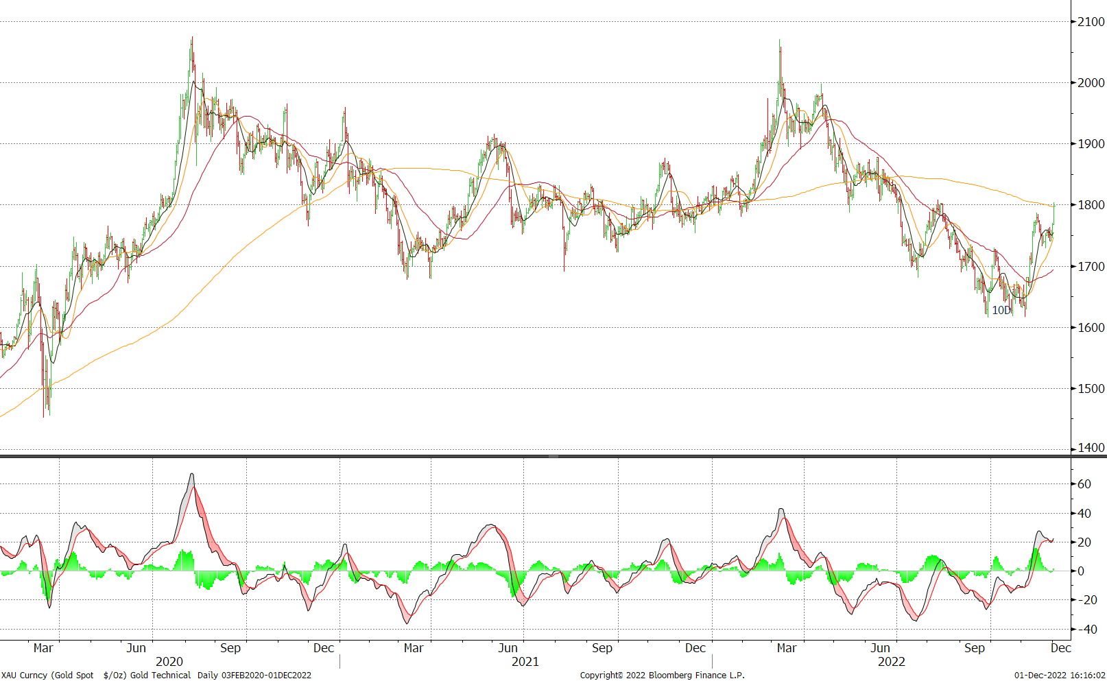The width and height of the screenshot is (1107, 681).
Task: Click the 'Daily' periodicity text in footer
Action: coord(206,676)
